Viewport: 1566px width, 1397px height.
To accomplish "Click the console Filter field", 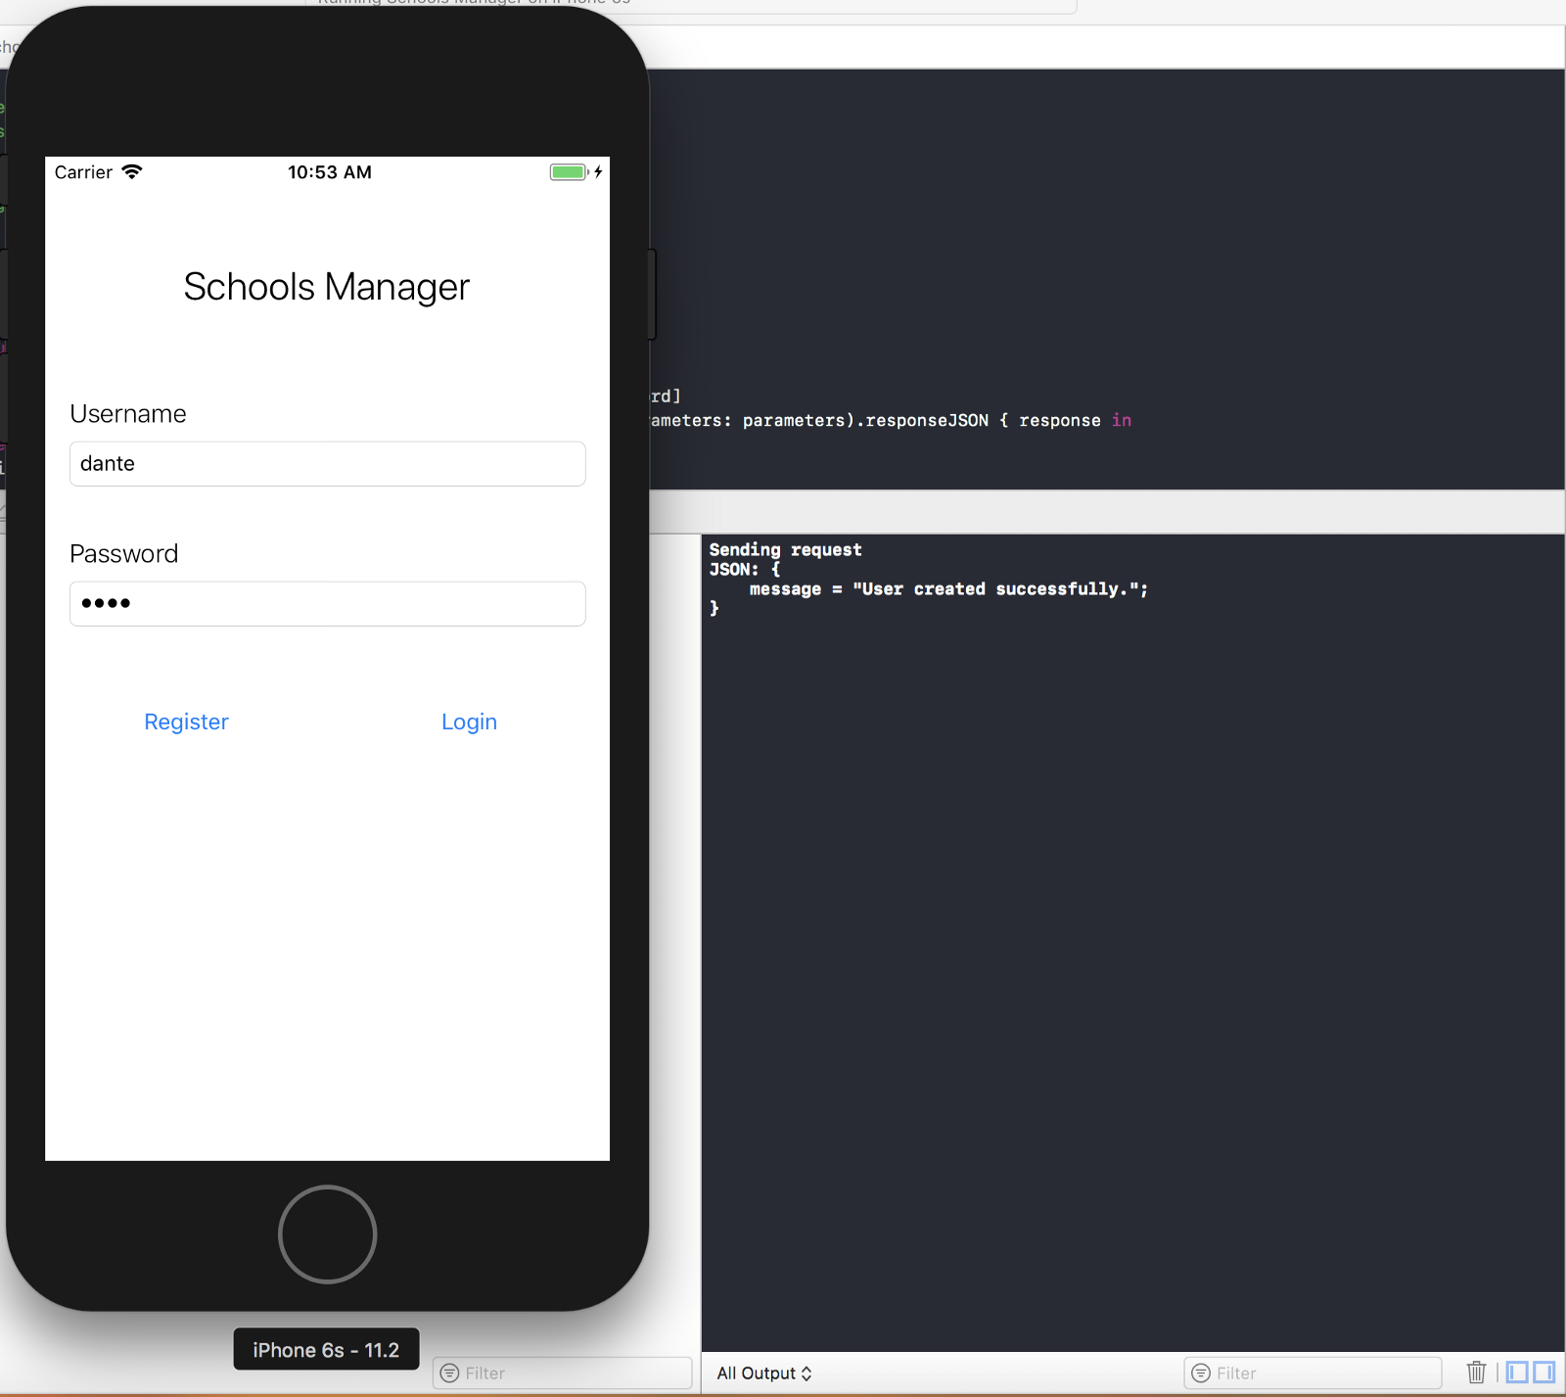I will 1313,1374.
